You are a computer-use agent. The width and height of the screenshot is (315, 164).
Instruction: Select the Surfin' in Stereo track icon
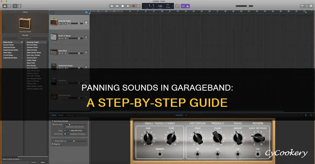click(54, 37)
